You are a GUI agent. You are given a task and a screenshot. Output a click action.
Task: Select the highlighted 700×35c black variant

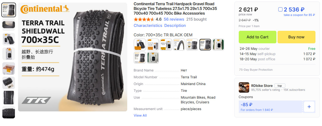tap(205, 45)
